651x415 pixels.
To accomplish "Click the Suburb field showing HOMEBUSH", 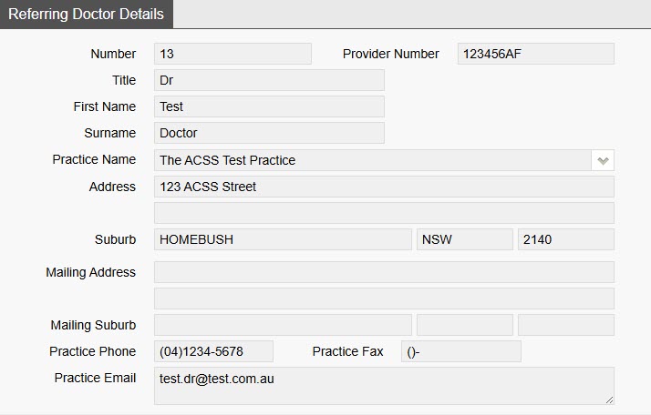I will coord(283,239).
